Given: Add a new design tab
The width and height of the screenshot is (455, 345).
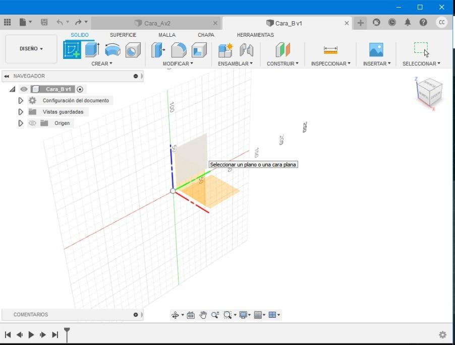Looking at the screenshot, I should (x=360, y=23).
